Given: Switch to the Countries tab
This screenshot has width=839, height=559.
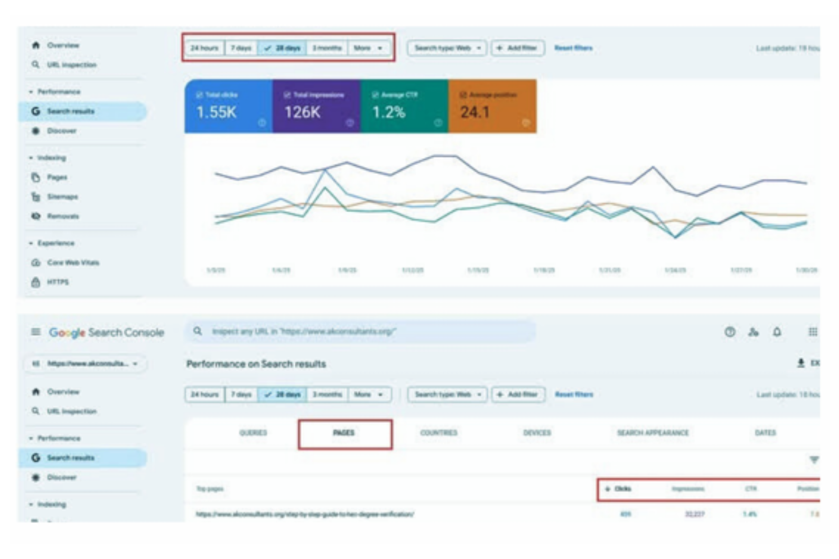Looking at the screenshot, I should tap(438, 433).
